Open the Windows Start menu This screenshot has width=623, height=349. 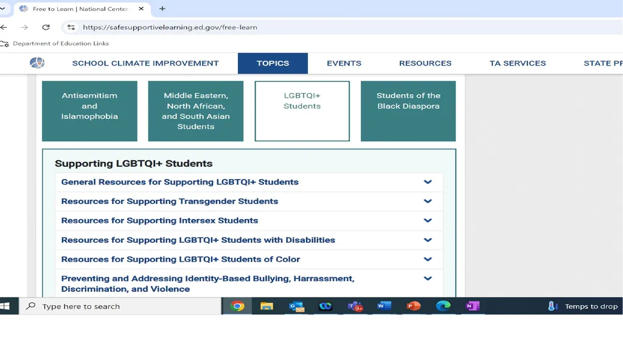pyautogui.click(x=5, y=306)
